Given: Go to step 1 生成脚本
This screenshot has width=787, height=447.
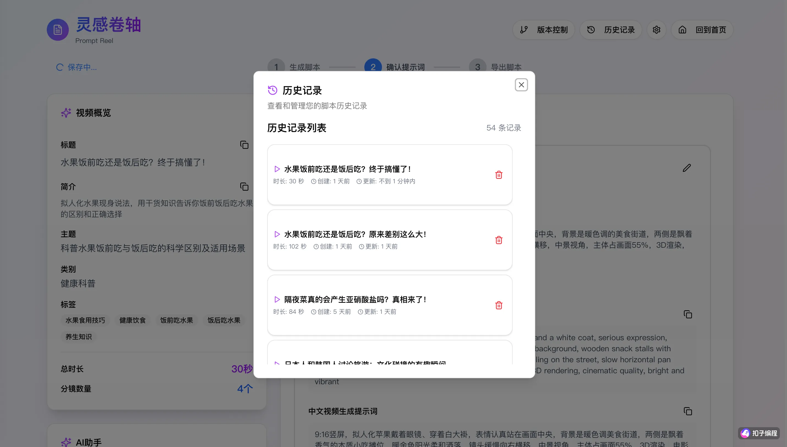Looking at the screenshot, I should pos(276,67).
